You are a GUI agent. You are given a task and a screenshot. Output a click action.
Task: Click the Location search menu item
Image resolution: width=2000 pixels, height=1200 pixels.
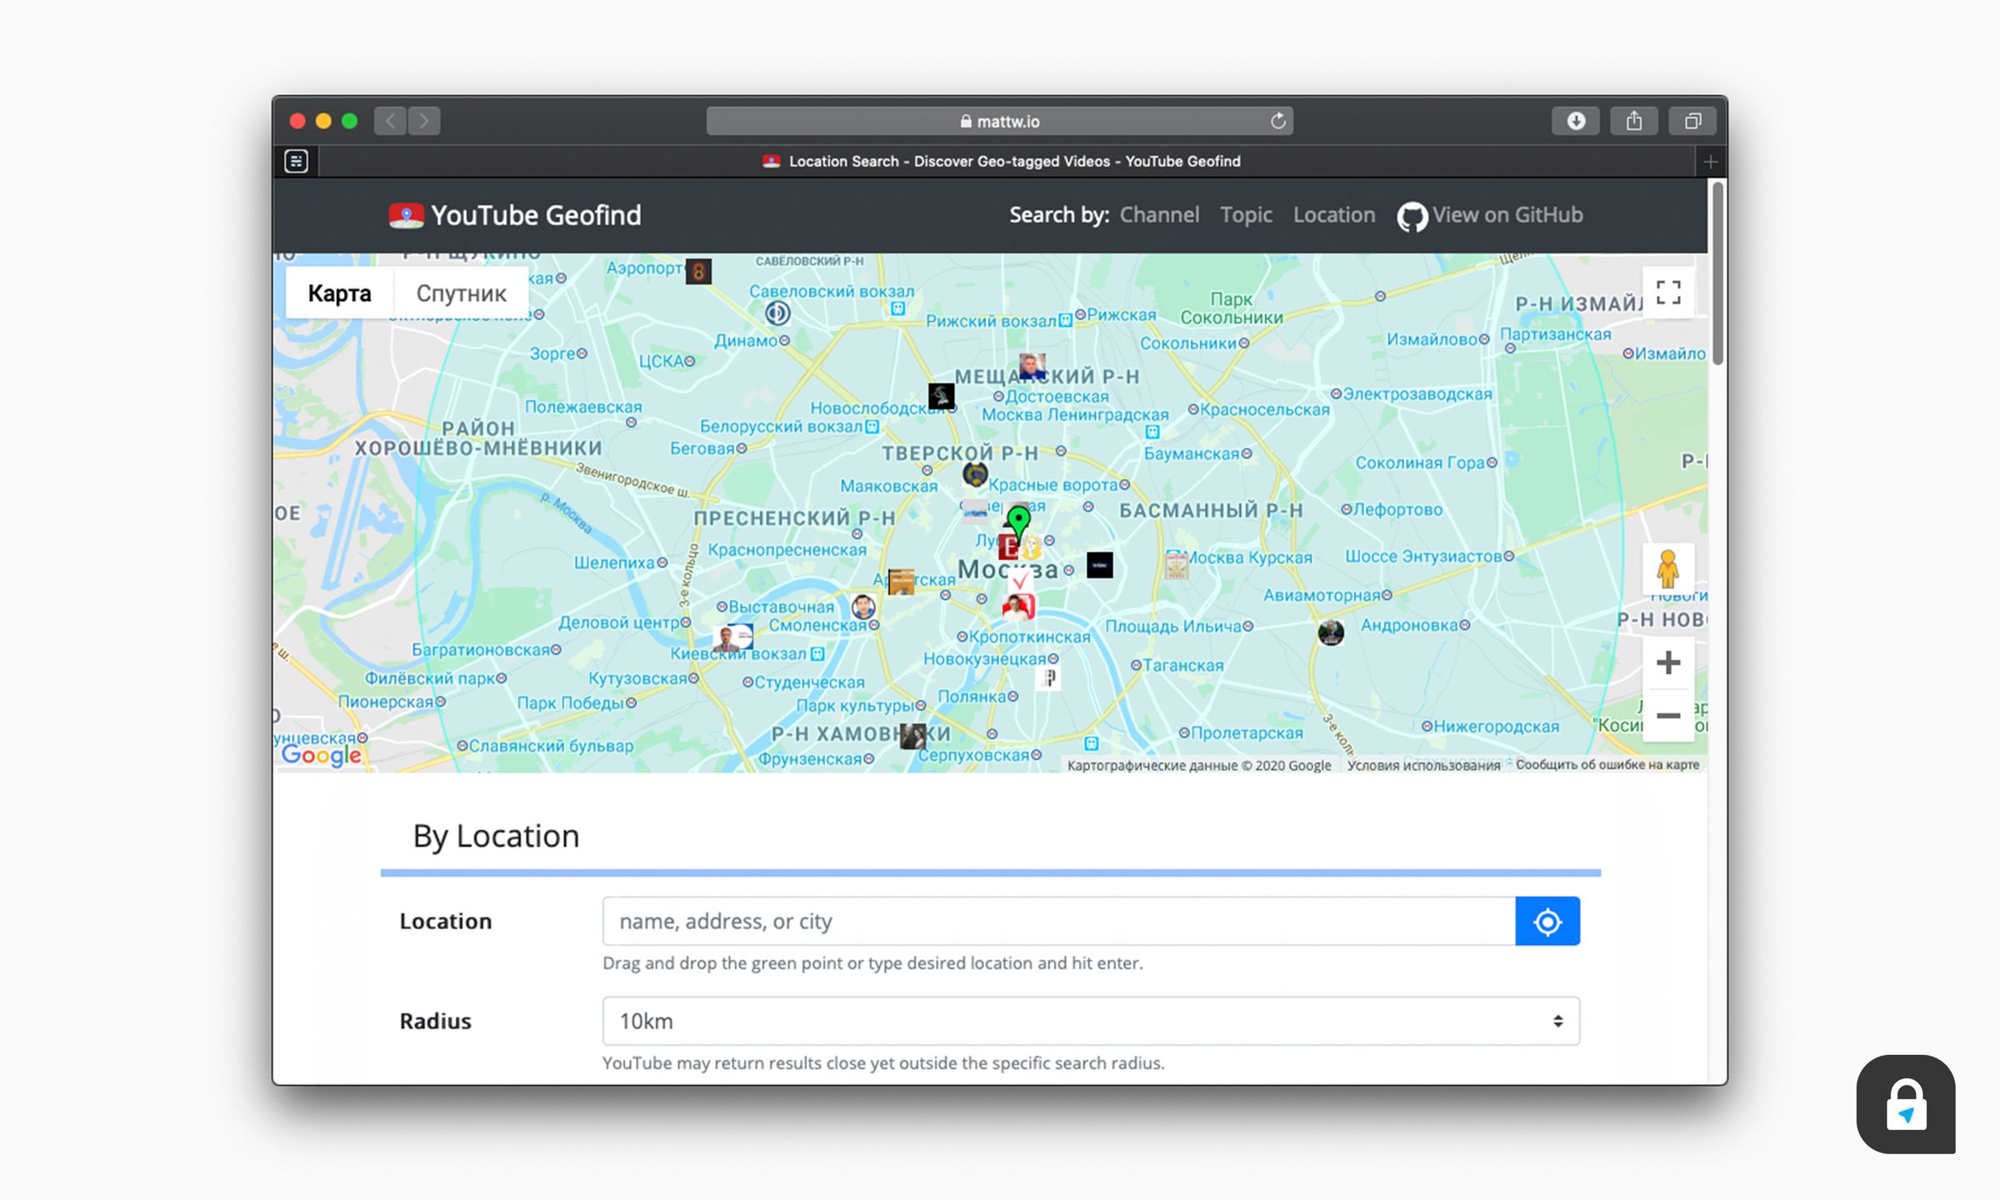[x=1332, y=214]
